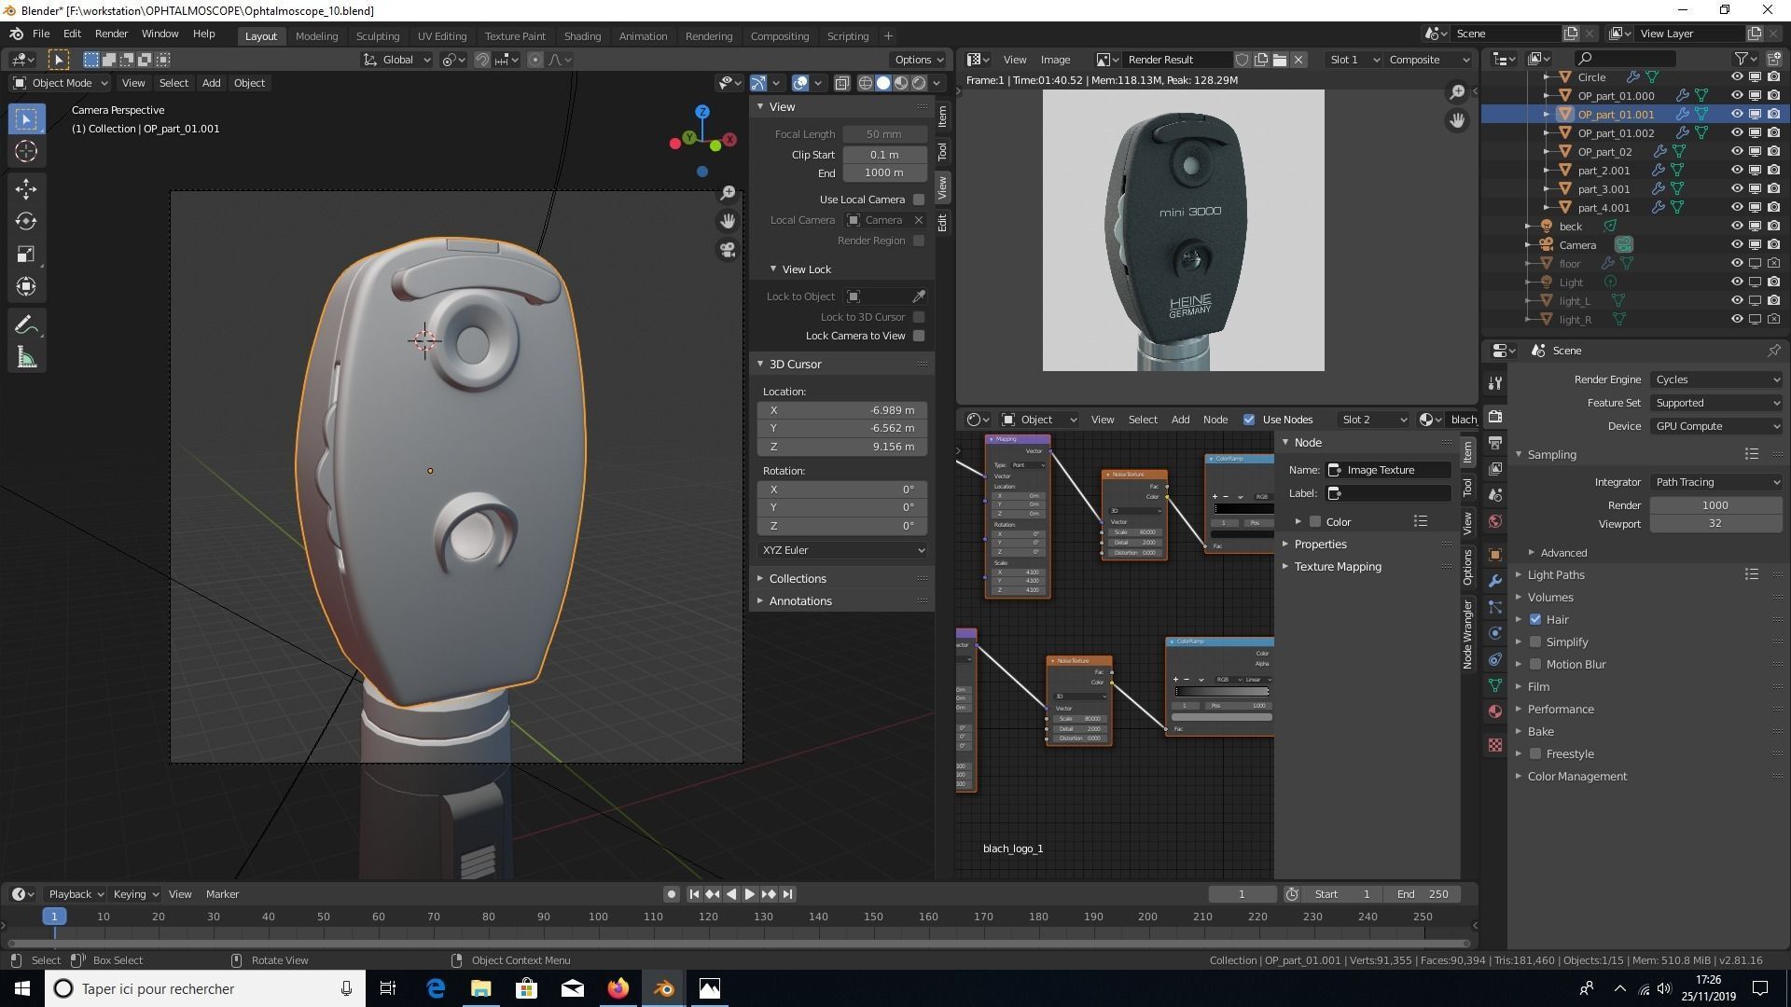1791x1007 pixels.
Task: Open the Render menu
Action: 111,34
